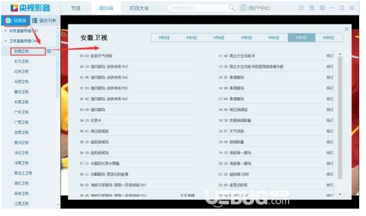Select 江西卫视 in the channel list
The width and height of the screenshot is (366, 216).
click(x=21, y=203)
